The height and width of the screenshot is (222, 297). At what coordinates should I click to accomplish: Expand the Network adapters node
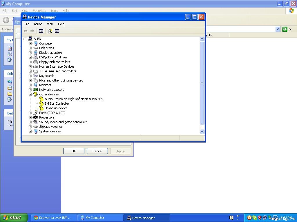(30, 90)
